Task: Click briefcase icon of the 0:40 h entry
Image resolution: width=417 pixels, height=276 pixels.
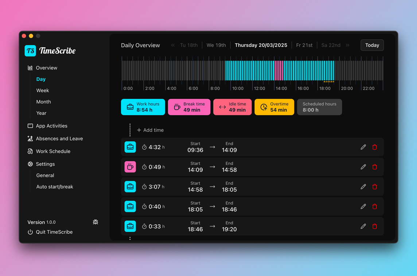Action: click(130, 206)
